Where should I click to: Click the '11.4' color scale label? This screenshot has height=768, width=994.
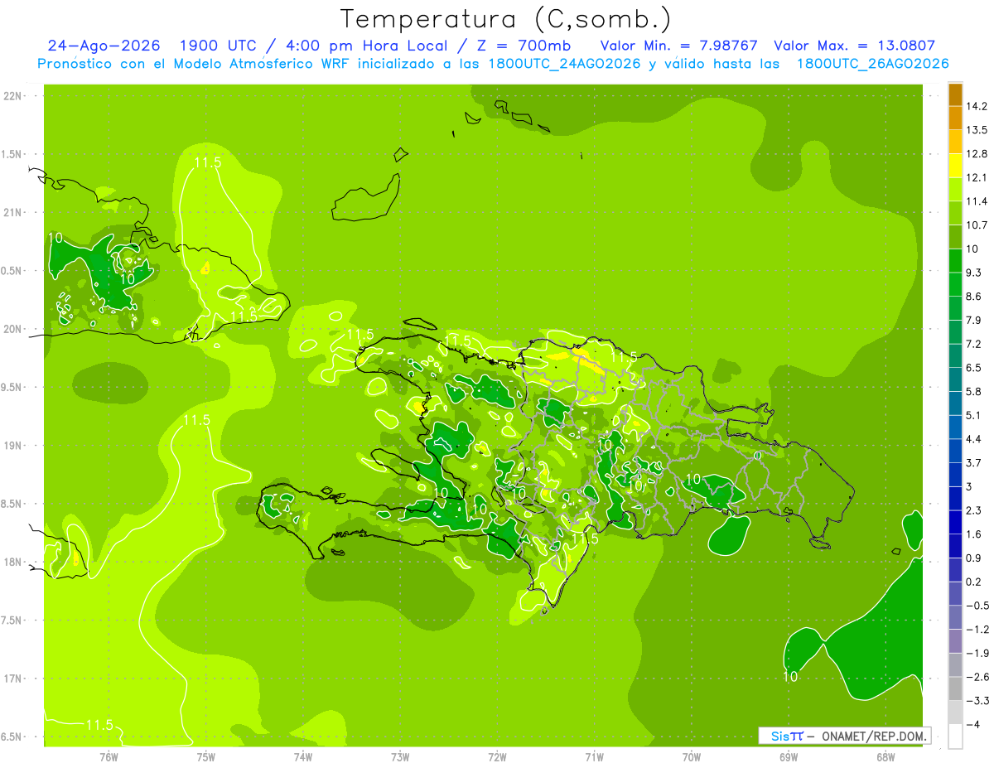(977, 201)
